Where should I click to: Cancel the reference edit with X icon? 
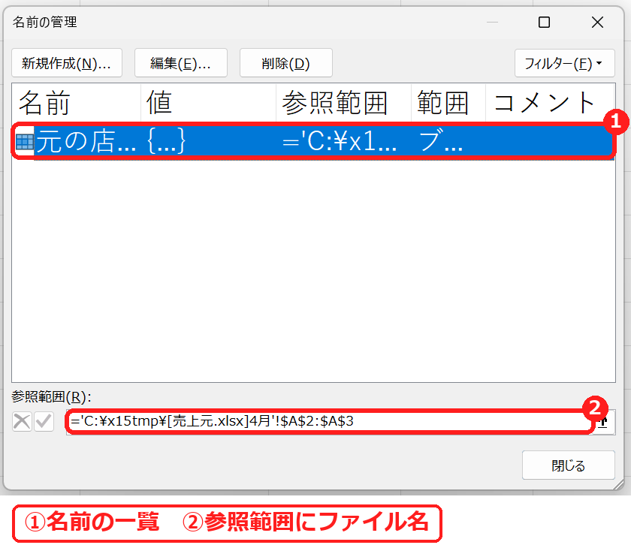tap(22, 421)
